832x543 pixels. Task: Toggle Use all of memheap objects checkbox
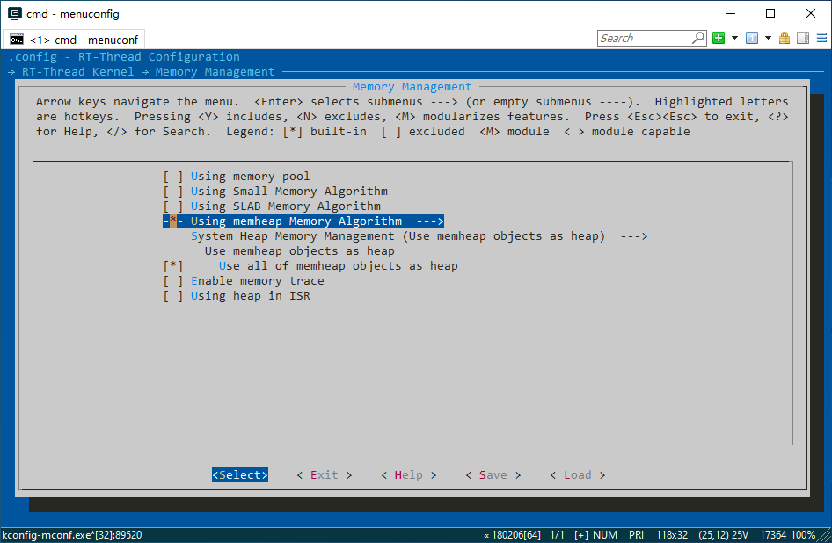(173, 265)
